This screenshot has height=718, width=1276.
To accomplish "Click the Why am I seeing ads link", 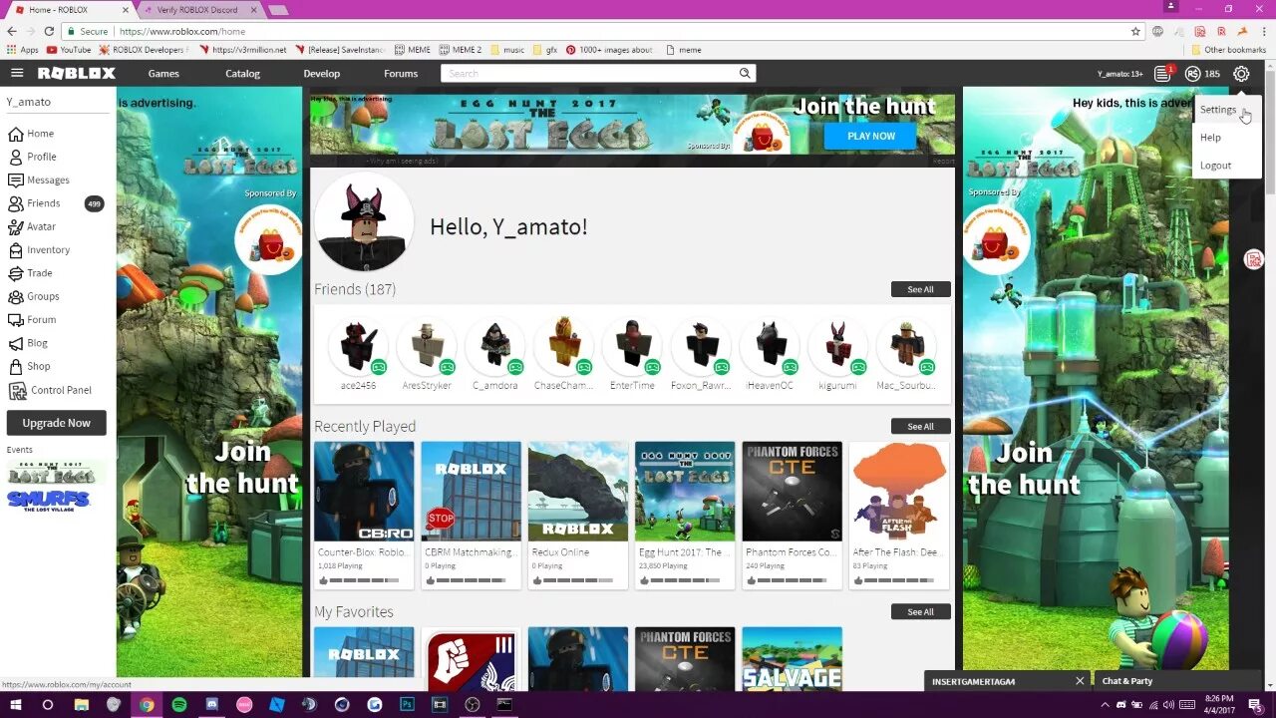I will (x=402, y=161).
